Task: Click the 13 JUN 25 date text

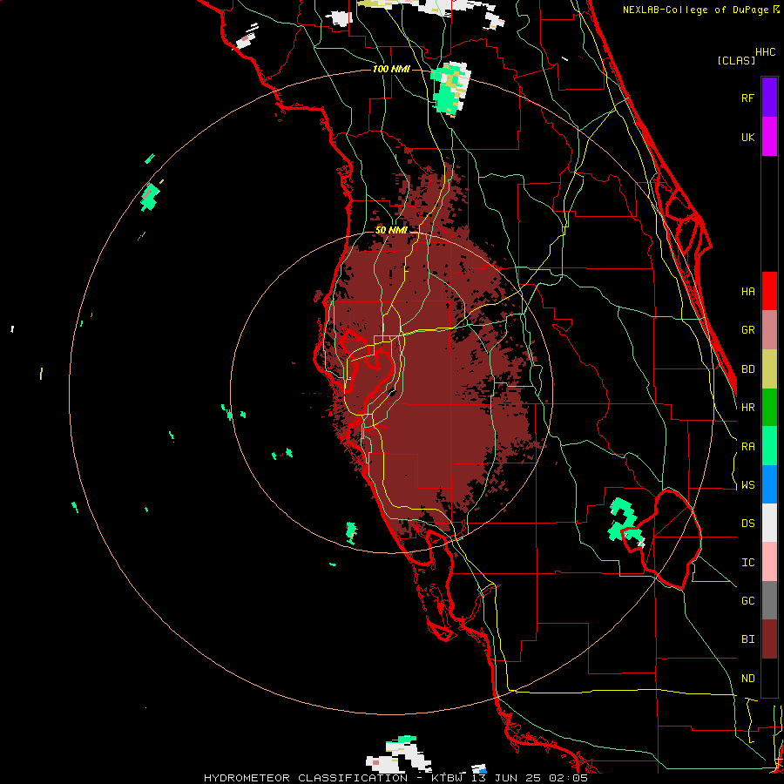Action: tap(507, 778)
